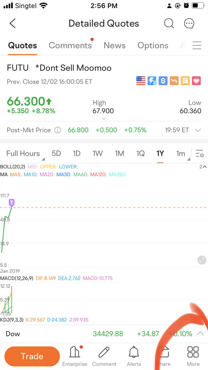This screenshot has width=208, height=370.
Task: Open the search magnifier icon
Action: [169, 24]
